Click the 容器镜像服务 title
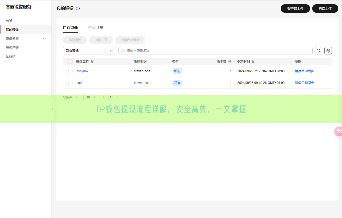The width and height of the screenshot is (342, 218). [x=19, y=7]
